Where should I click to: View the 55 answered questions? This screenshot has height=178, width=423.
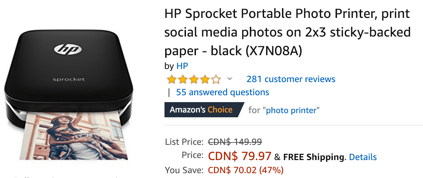223,92
